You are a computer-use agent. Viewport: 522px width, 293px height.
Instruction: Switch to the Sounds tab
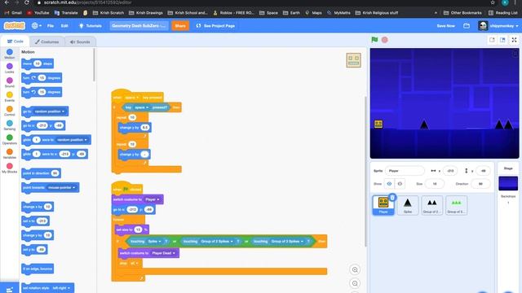click(x=80, y=42)
